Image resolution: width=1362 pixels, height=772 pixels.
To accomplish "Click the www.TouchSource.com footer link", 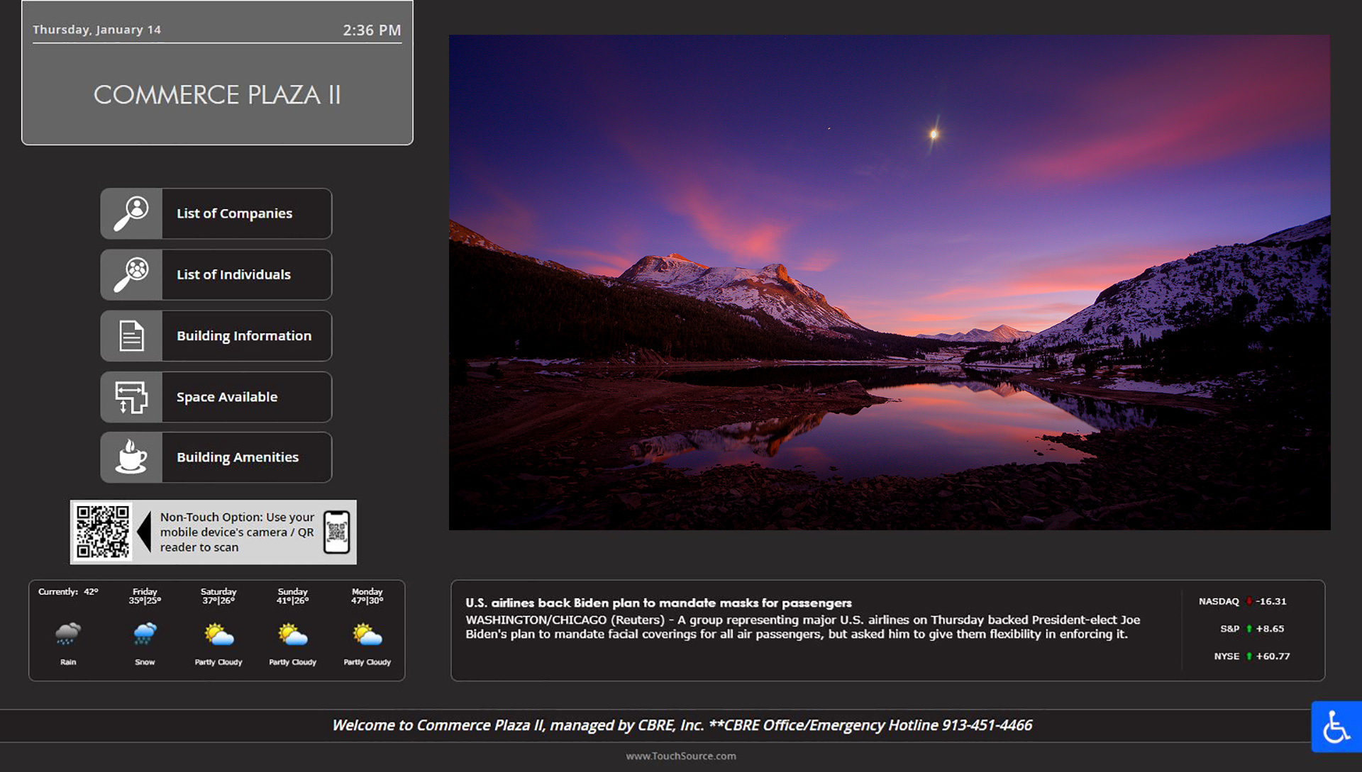I will click(x=680, y=756).
